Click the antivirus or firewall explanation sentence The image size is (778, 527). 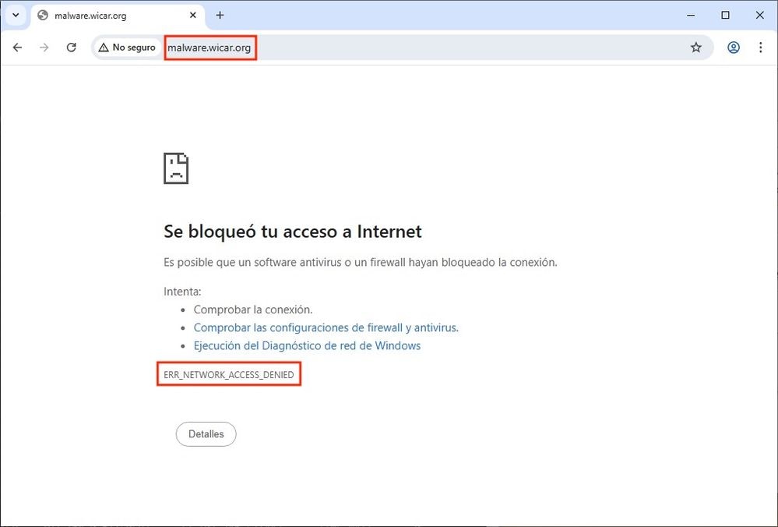tap(361, 262)
